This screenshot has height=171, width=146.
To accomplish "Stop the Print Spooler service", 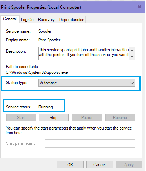I will pos(54,118).
